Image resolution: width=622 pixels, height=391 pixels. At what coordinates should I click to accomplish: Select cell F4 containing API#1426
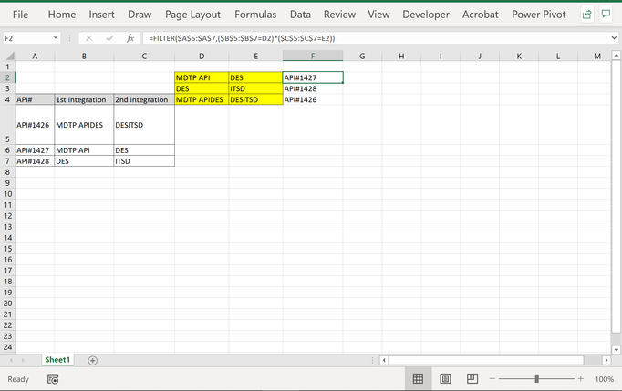click(x=313, y=99)
